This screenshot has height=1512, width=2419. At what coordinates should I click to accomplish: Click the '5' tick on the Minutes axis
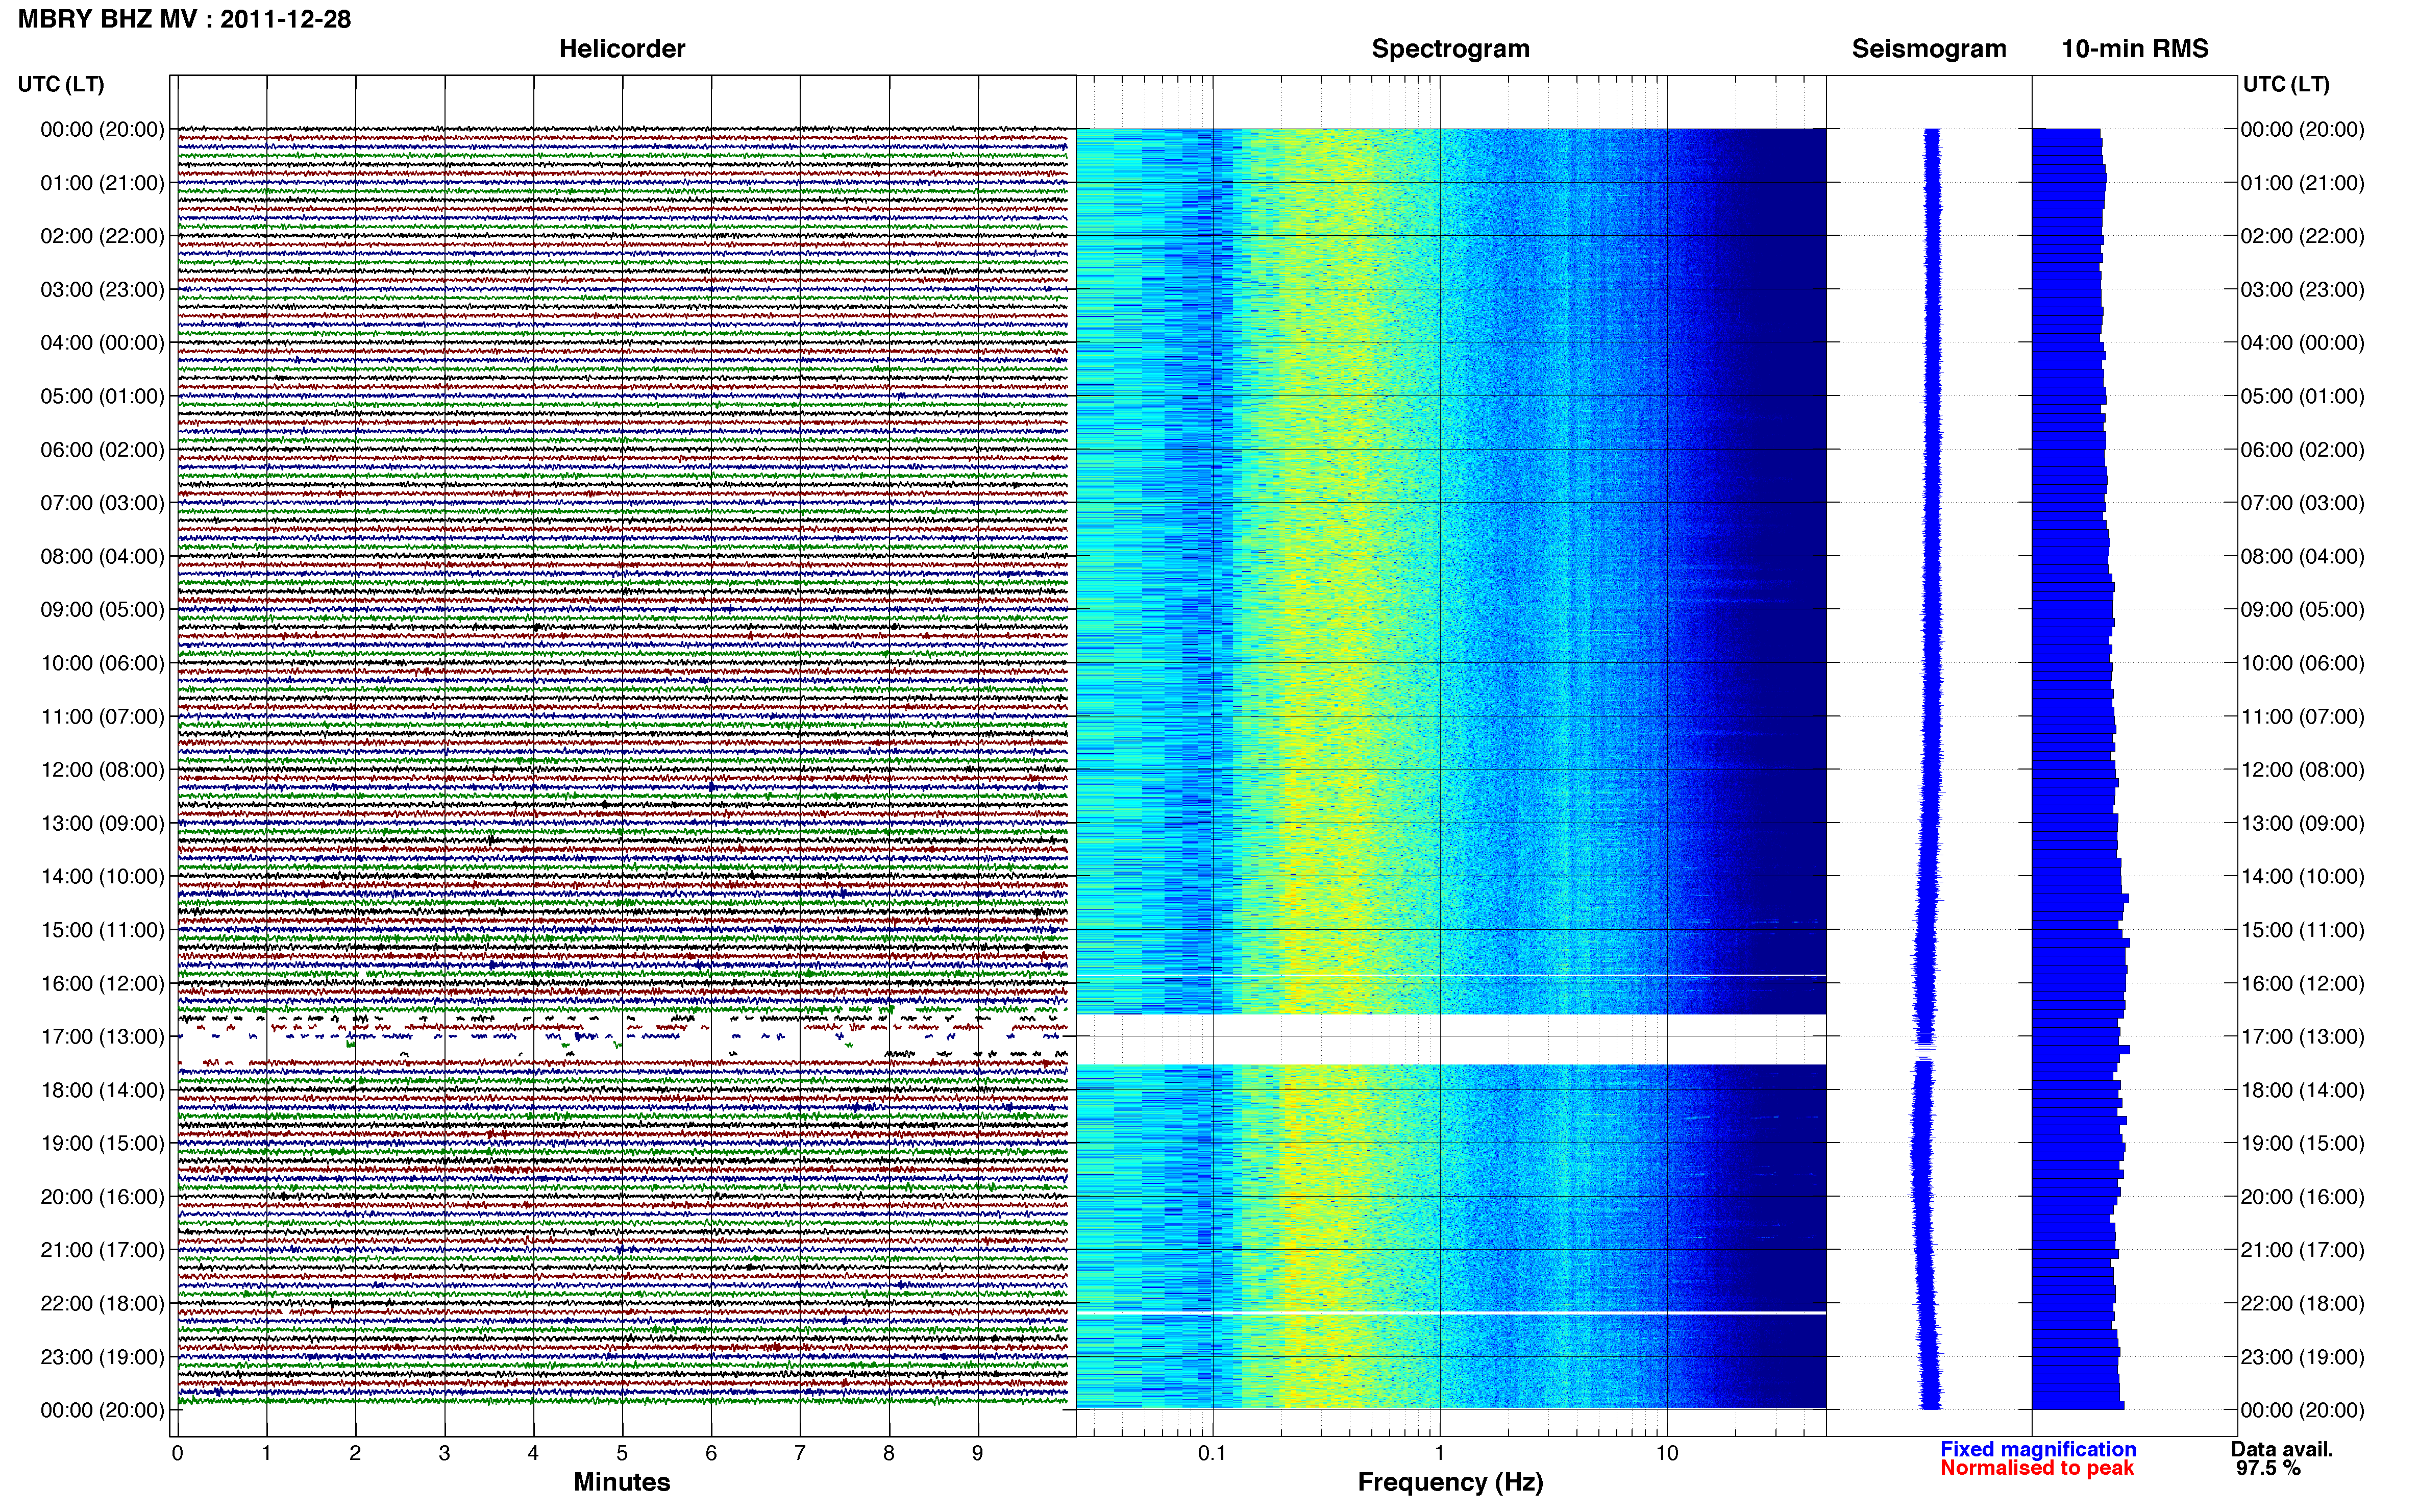point(622,1453)
